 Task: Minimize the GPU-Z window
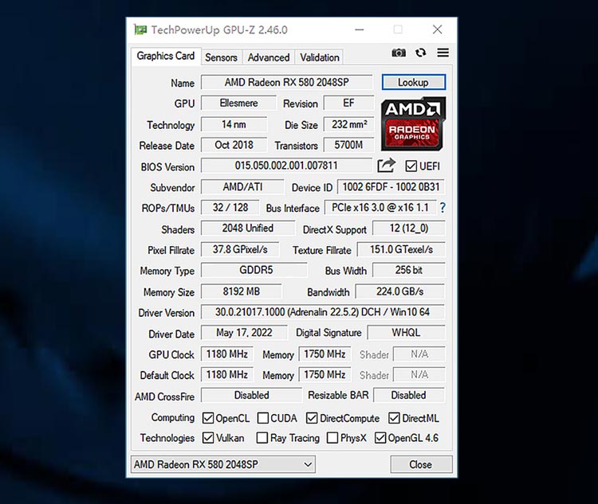360,29
